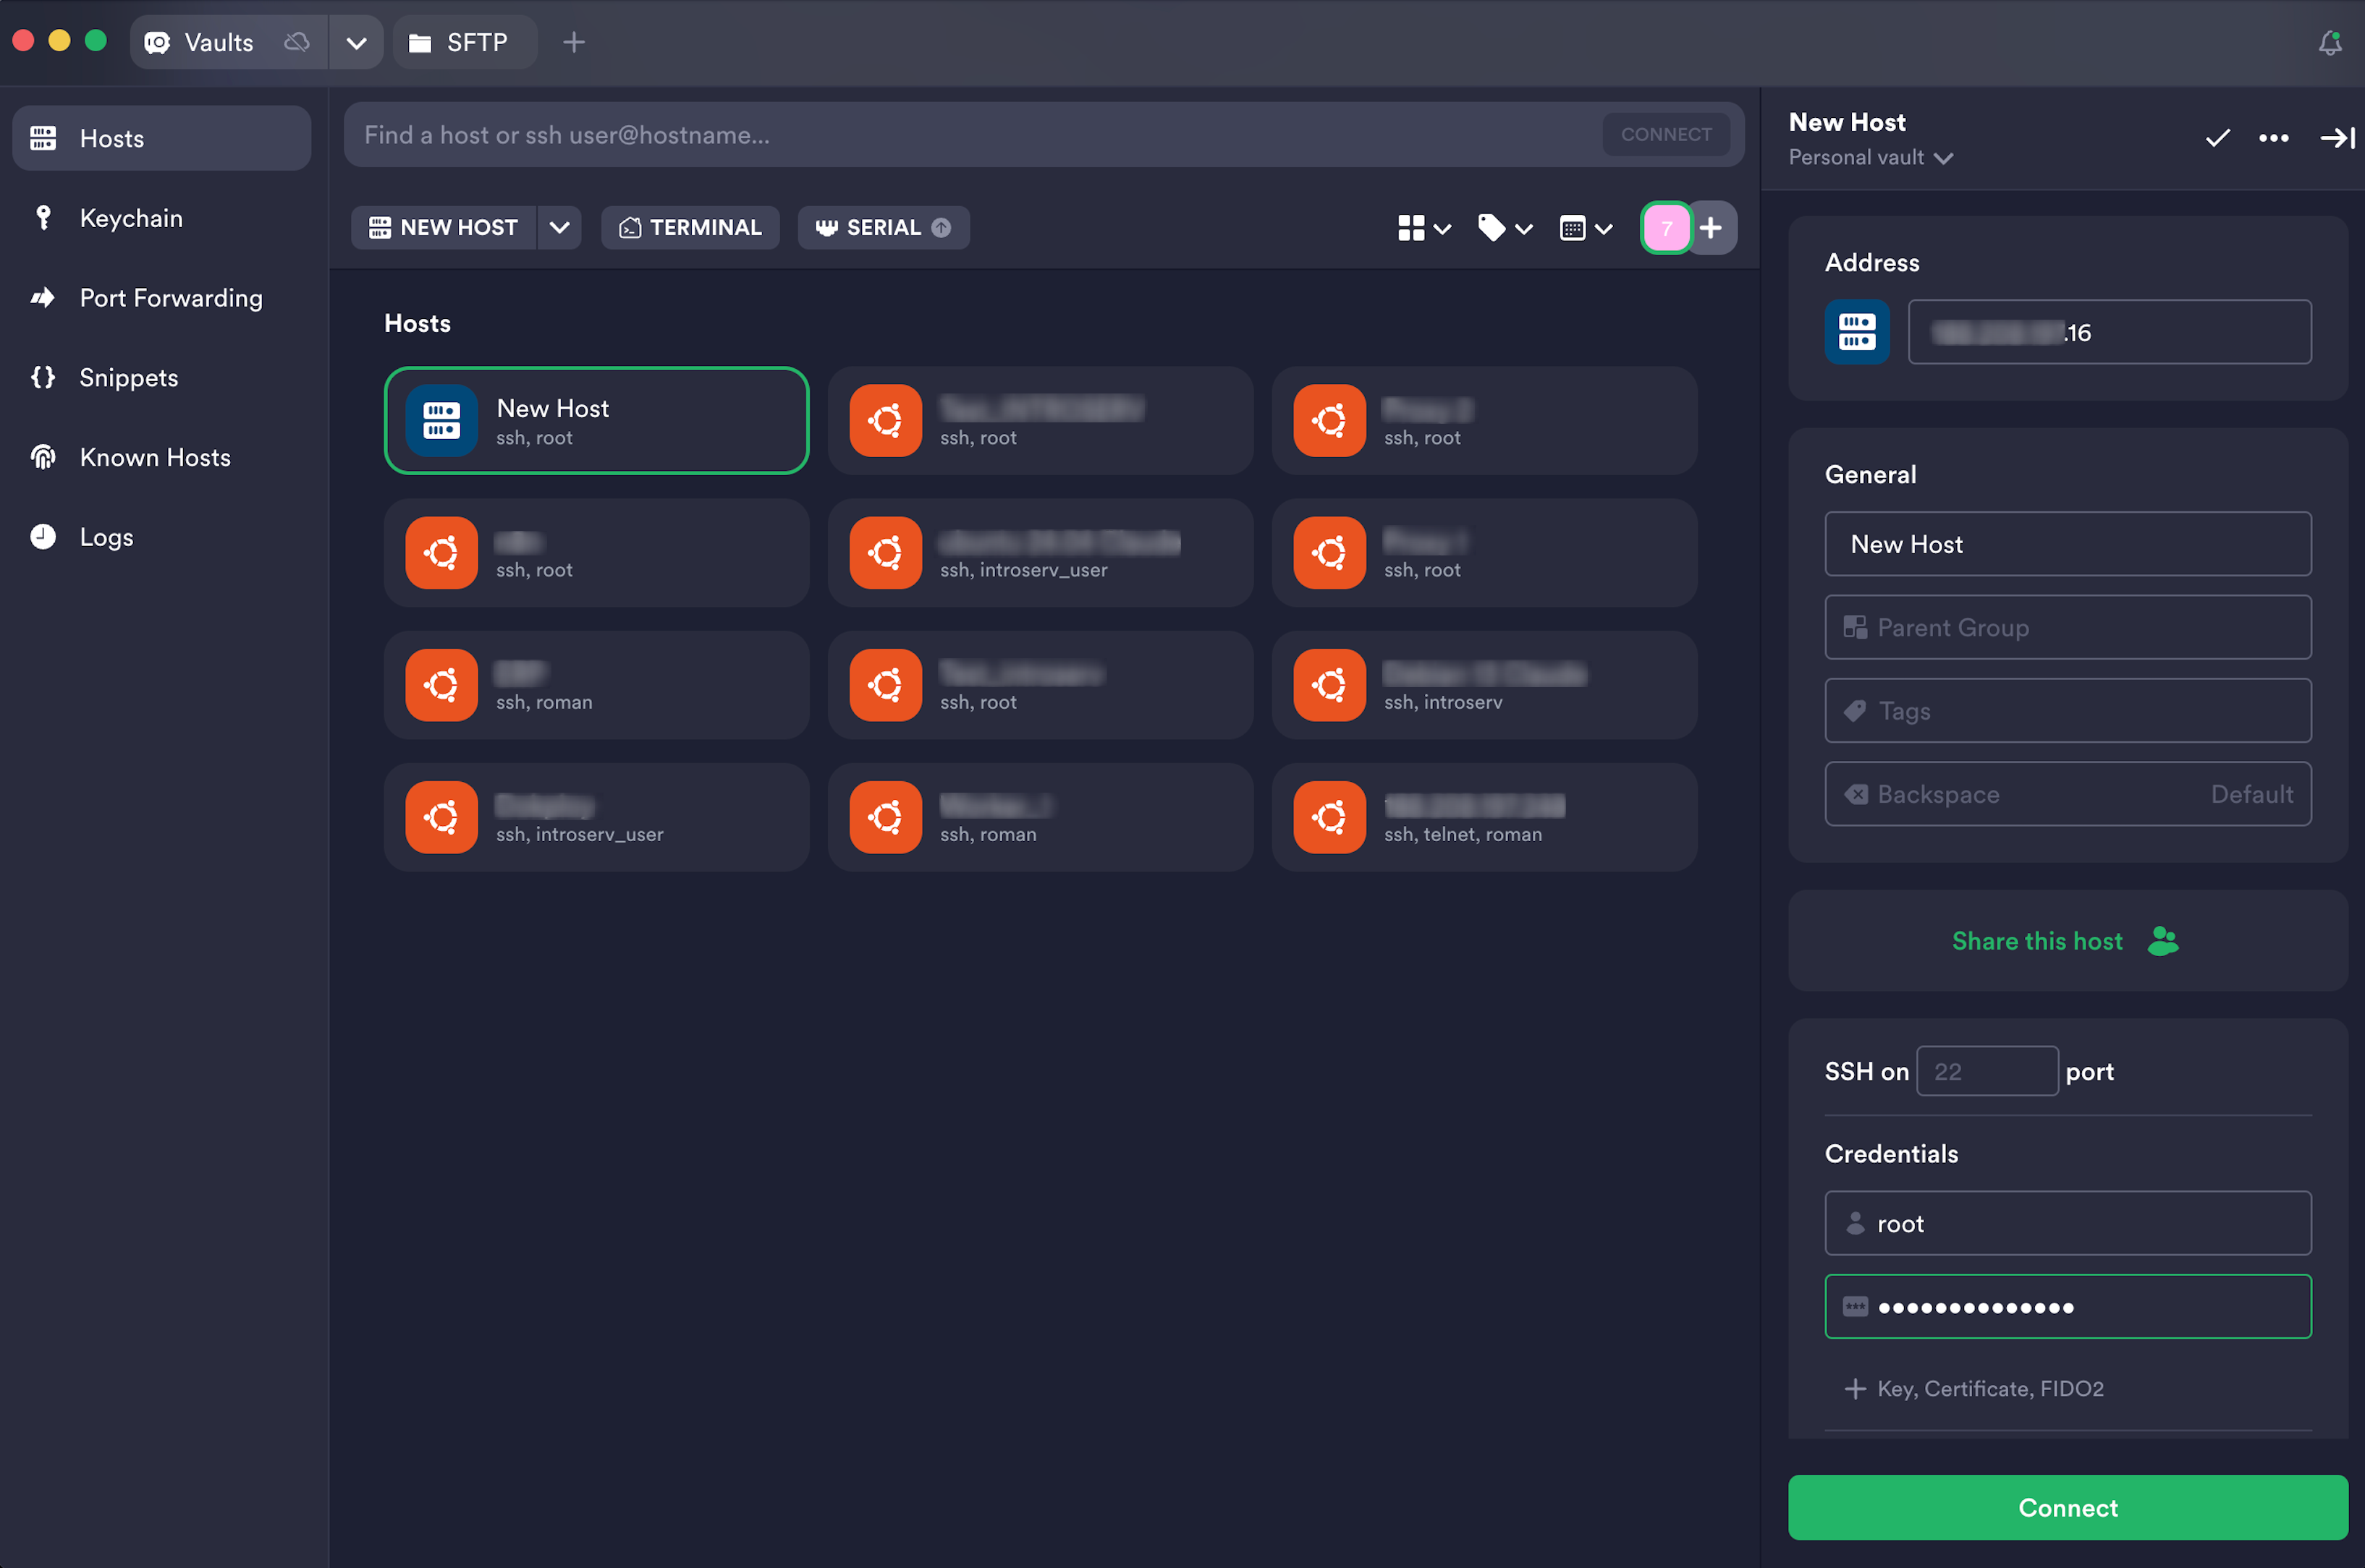The image size is (2365, 1568).
Task: Click the plus icon beside user avatar
Action: (1711, 228)
